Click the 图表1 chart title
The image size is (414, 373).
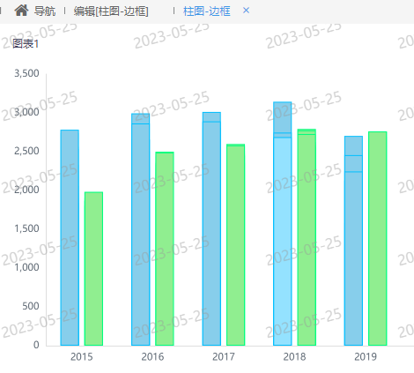(26, 44)
